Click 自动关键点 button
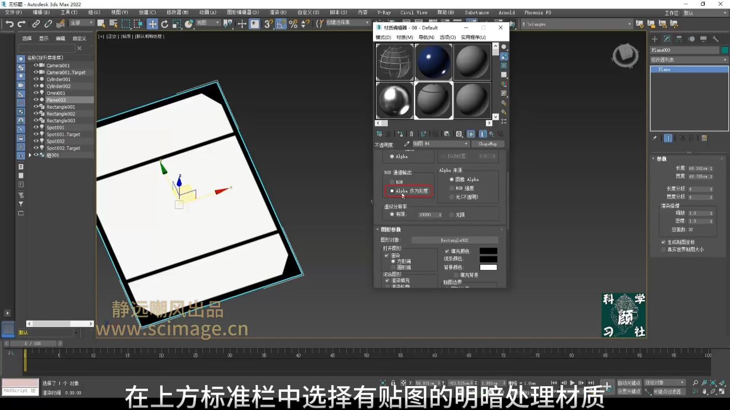The image size is (730, 410). (x=629, y=383)
